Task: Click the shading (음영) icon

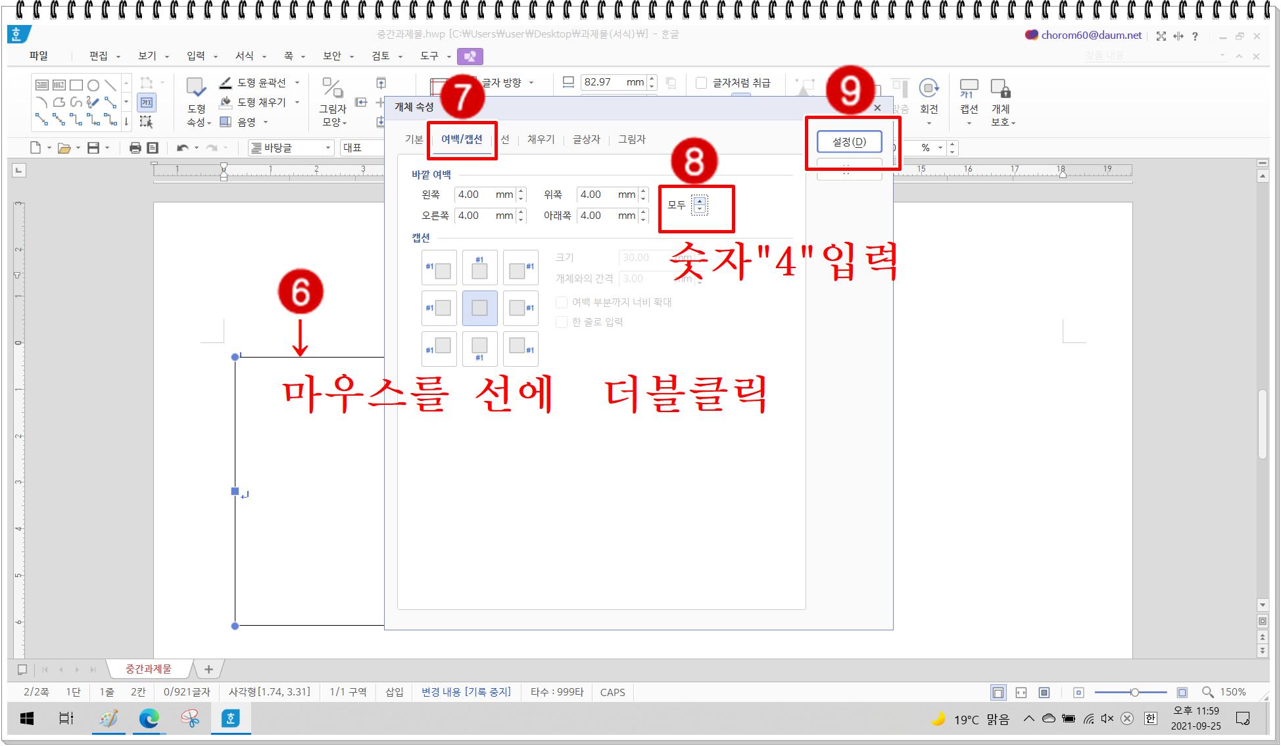Action: tap(226, 122)
